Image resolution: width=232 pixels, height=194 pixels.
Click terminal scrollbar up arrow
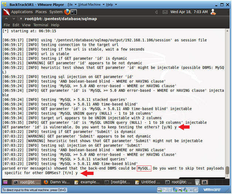tap(228, 31)
